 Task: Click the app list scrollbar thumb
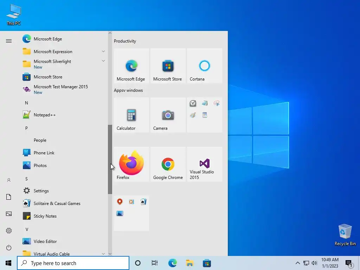[x=110, y=159]
